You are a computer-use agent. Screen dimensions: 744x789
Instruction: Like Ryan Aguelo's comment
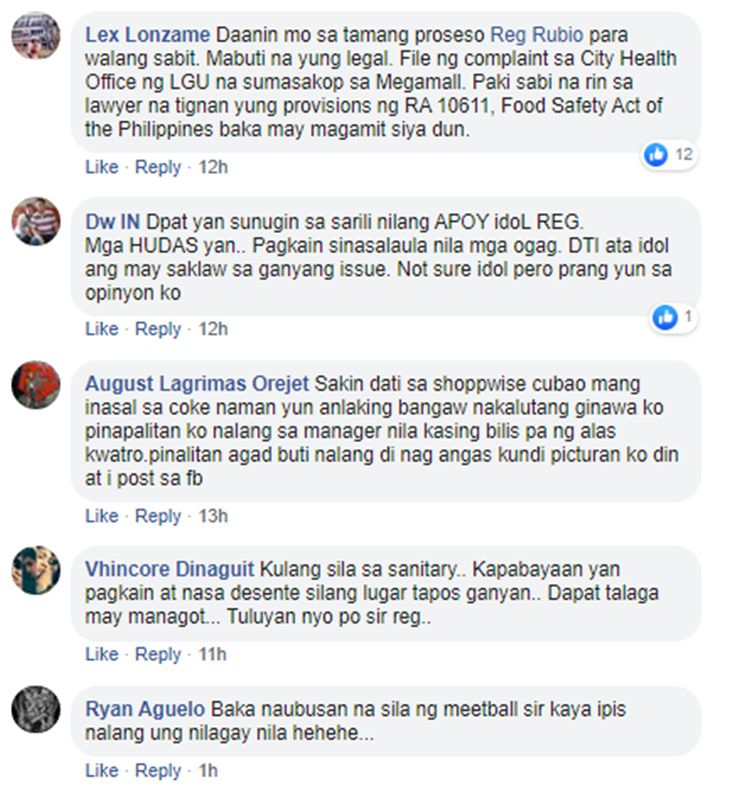pos(101,770)
